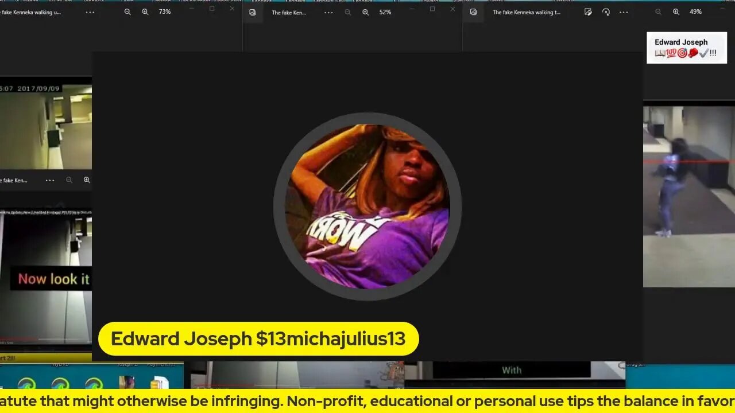Click the yellow fair-use ticker text

(367, 401)
